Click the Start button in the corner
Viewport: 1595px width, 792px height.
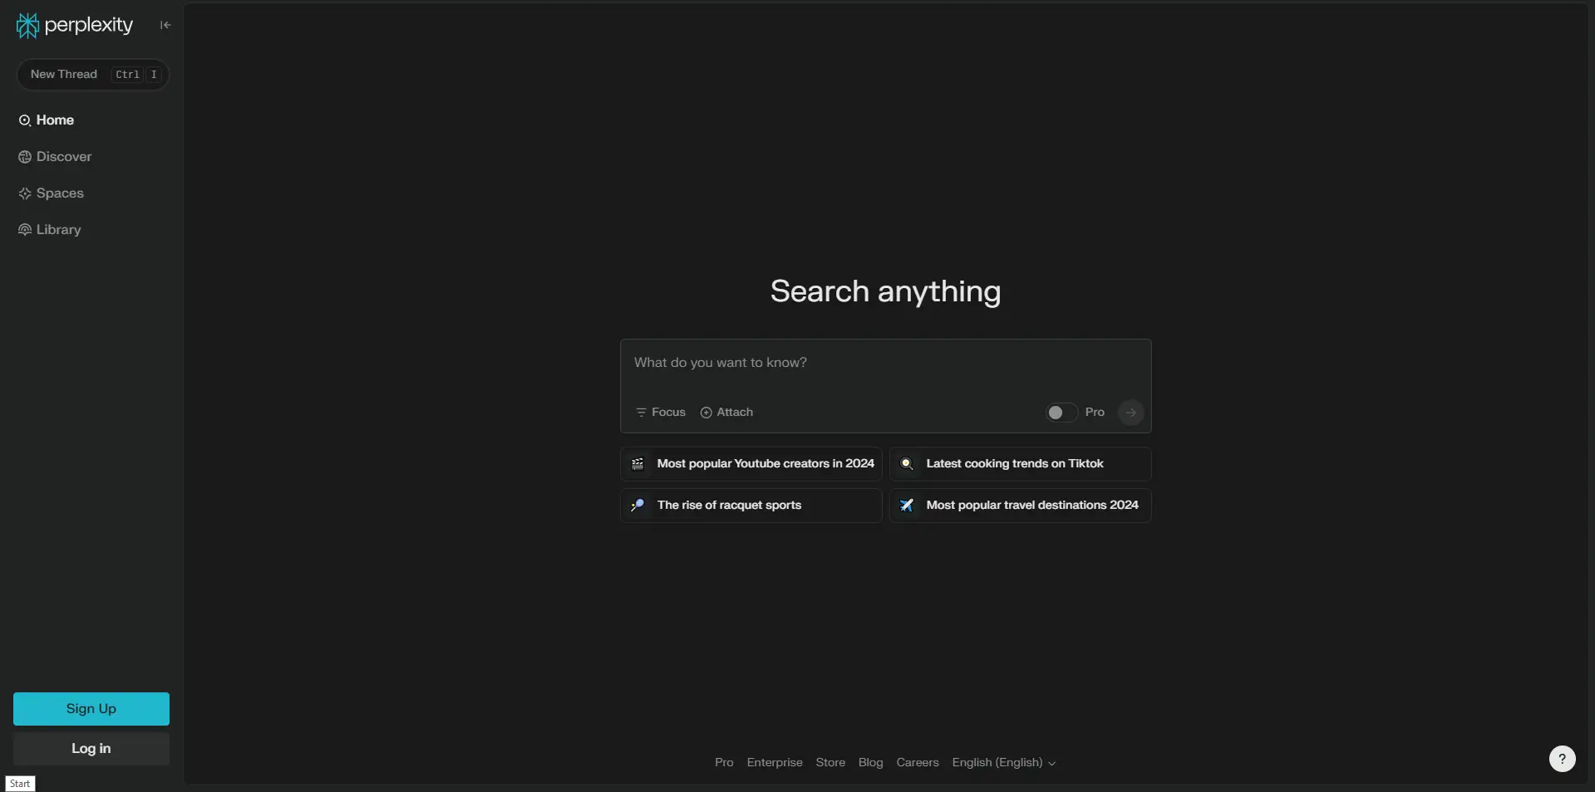(x=20, y=784)
